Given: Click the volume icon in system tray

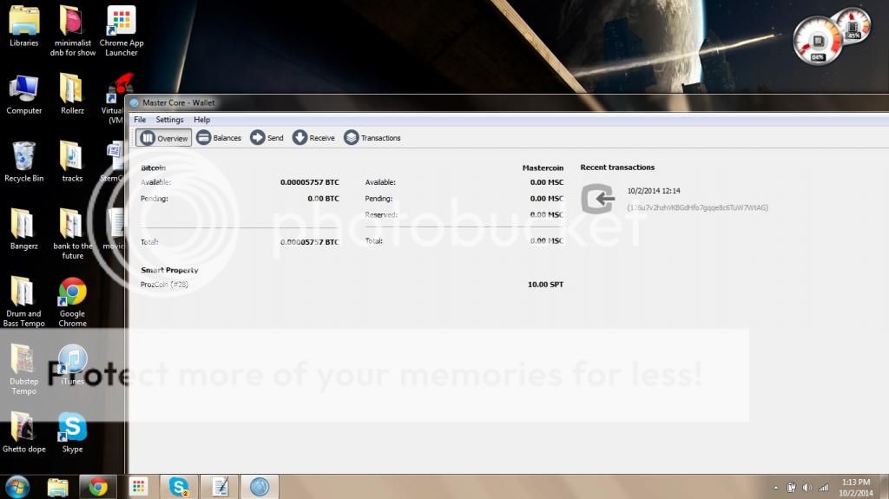Looking at the screenshot, I should click(807, 488).
